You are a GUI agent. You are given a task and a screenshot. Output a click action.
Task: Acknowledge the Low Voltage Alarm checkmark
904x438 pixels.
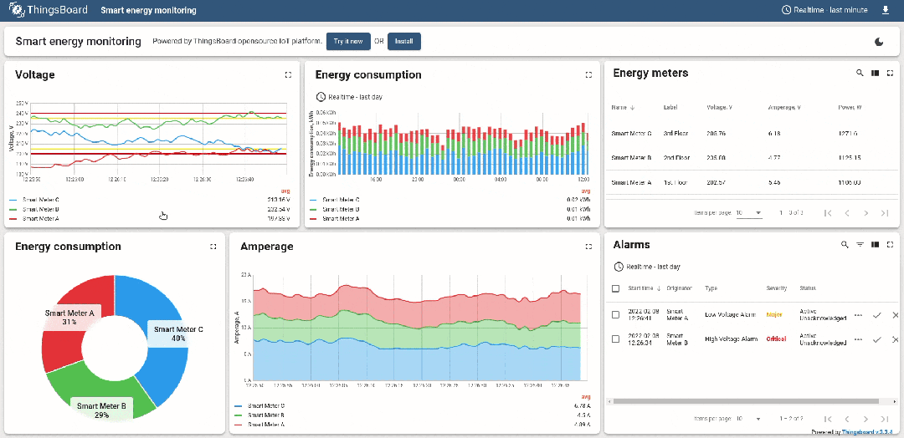[x=876, y=315]
